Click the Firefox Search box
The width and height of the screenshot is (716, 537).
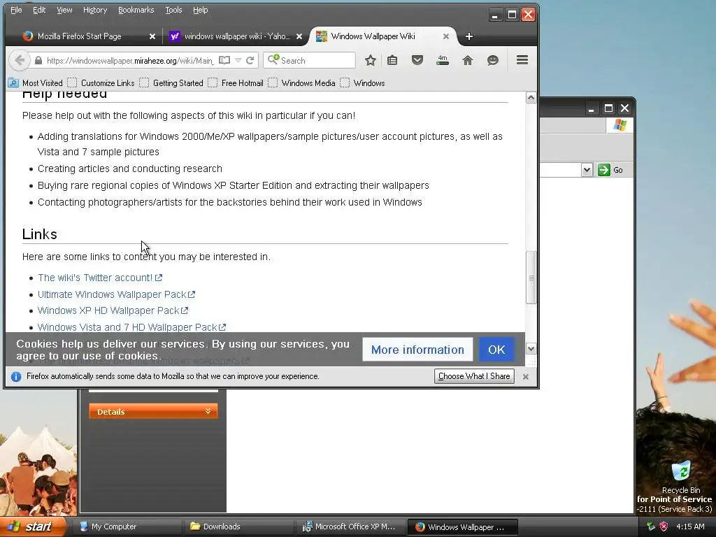pyautogui.click(x=309, y=60)
